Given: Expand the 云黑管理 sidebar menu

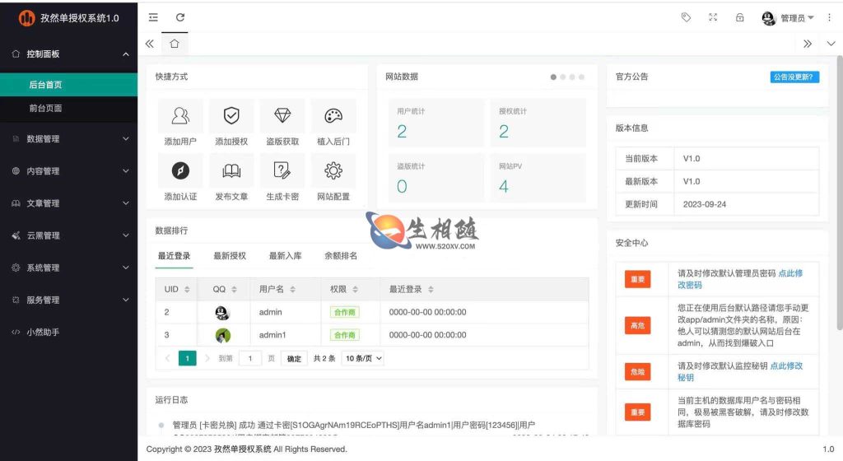Looking at the screenshot, I should (x=69, y=235).
